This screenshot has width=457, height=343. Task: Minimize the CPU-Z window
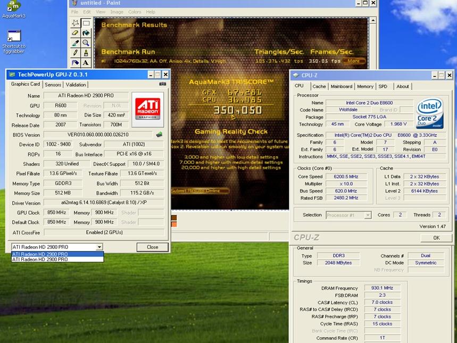[434, 76]
